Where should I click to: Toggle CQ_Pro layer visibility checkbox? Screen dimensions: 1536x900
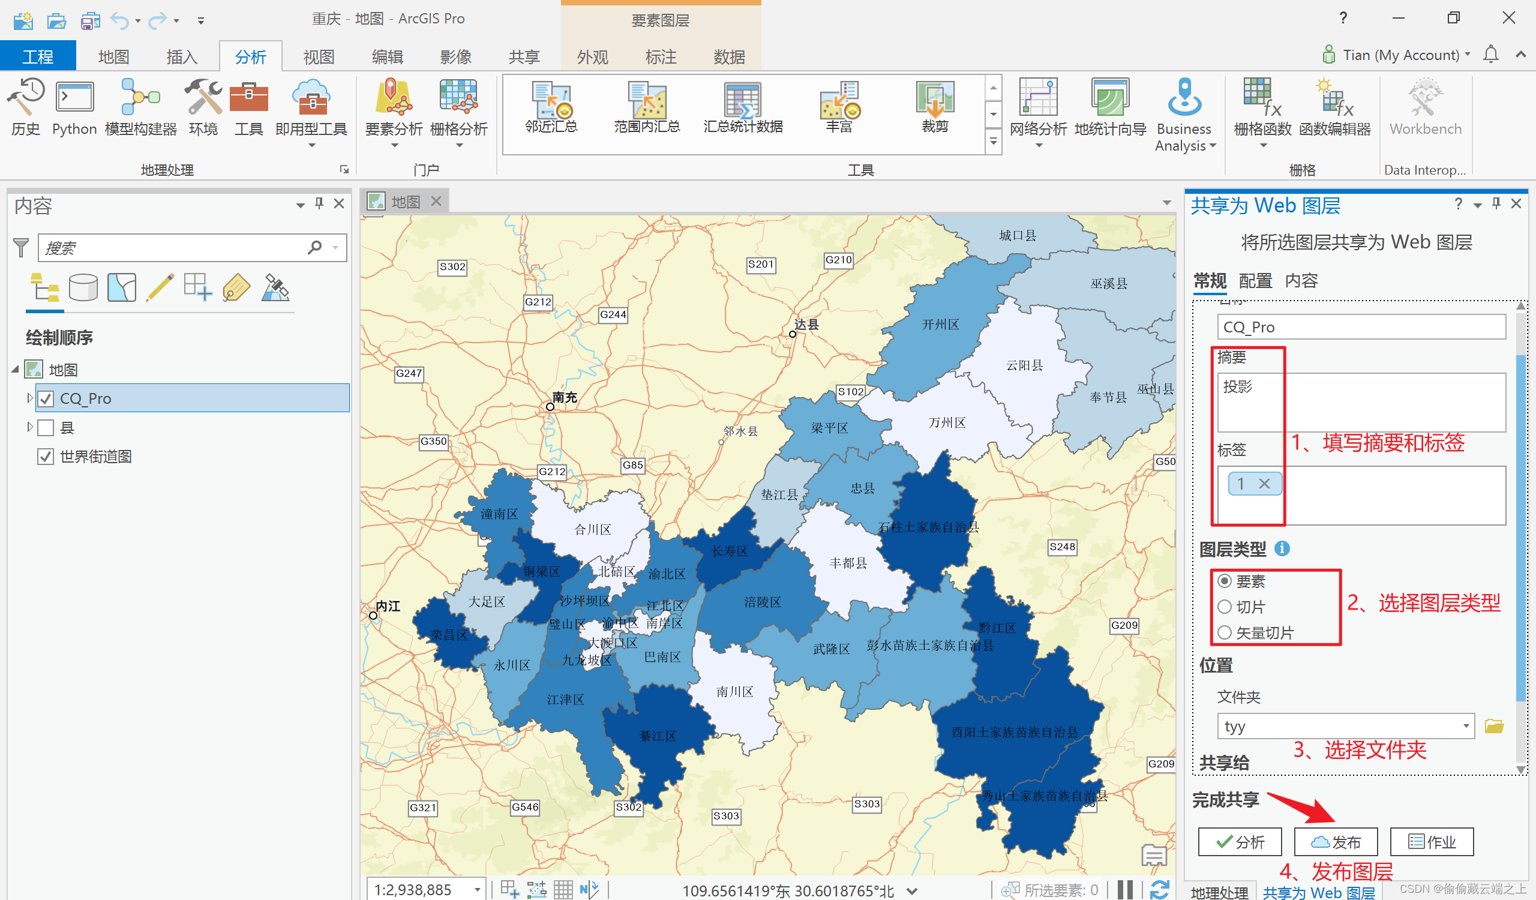pos(46,399)
